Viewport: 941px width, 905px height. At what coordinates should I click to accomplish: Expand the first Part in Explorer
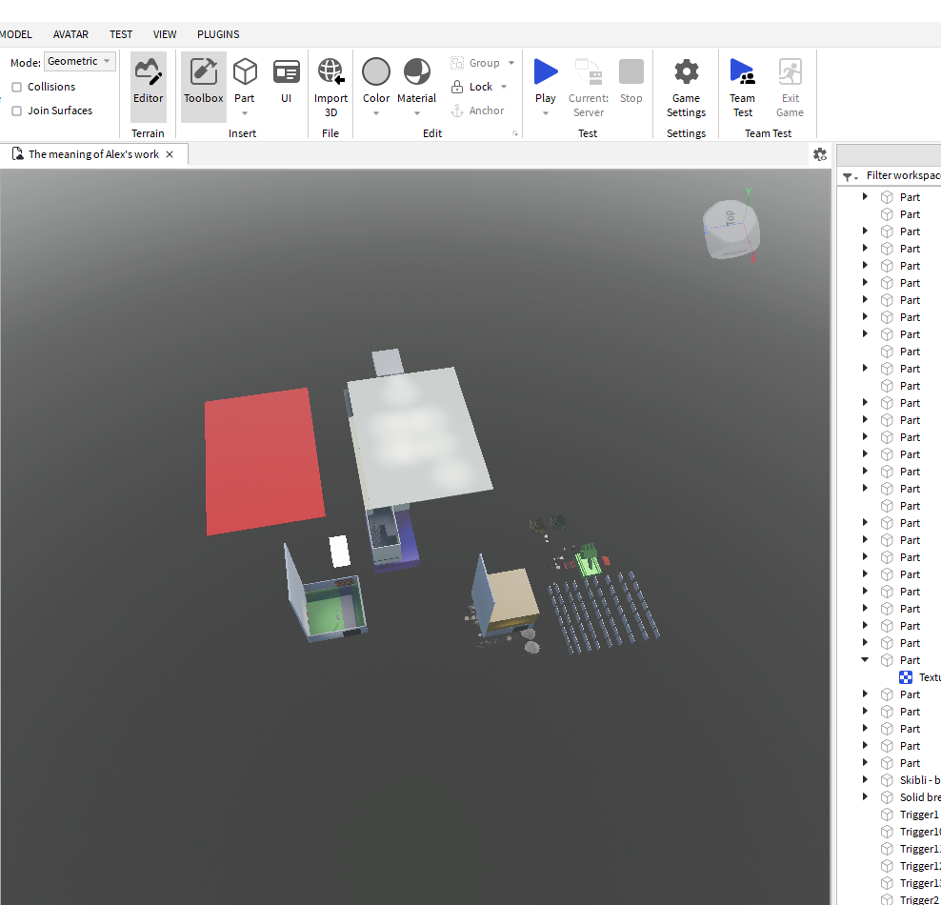coord(865,197)
